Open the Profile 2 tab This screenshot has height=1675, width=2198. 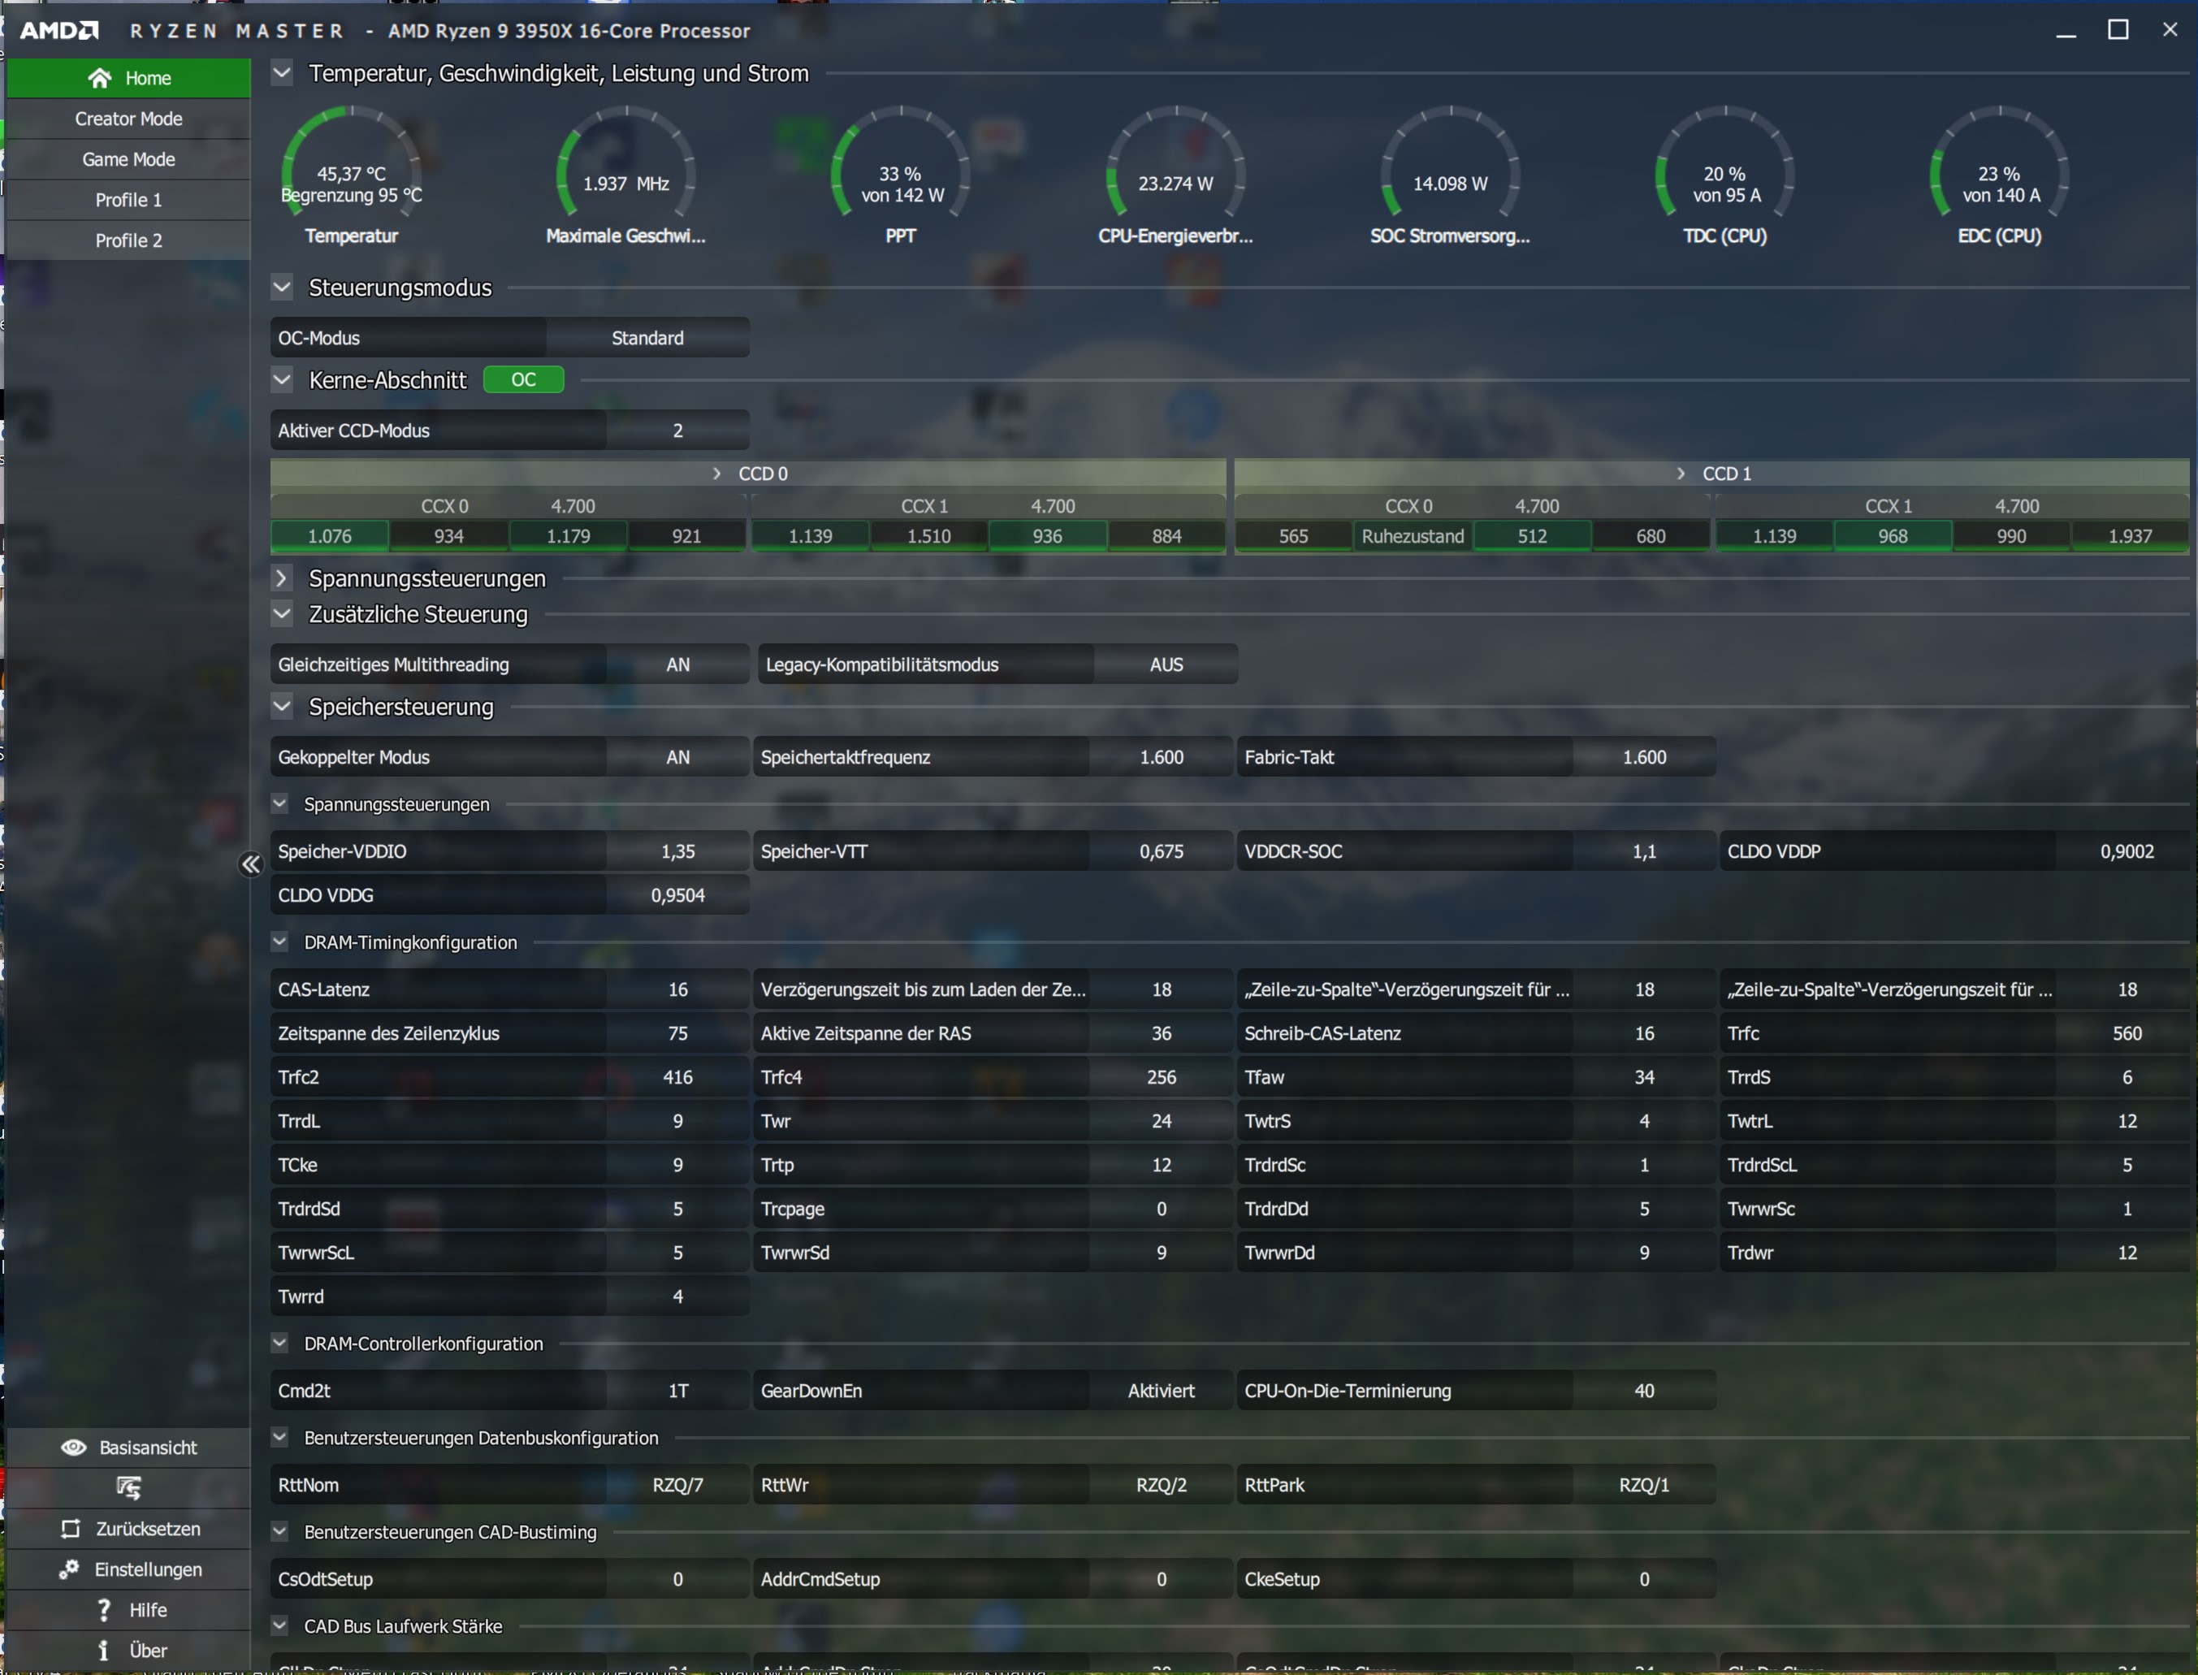(128, 240)
